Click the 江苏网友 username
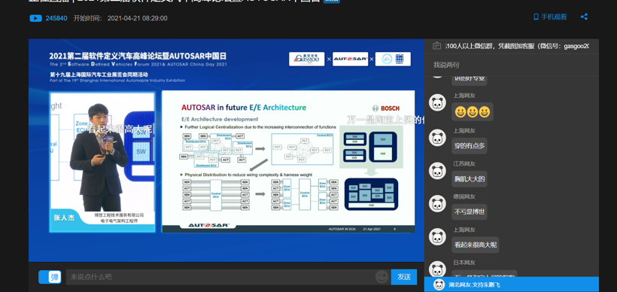Image resolution: width=617 pixels, height=292 pixels. pyautogui.click(x=464, y=164)
